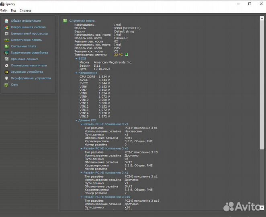Select Хранение данных in sidebar

point(25,59)
